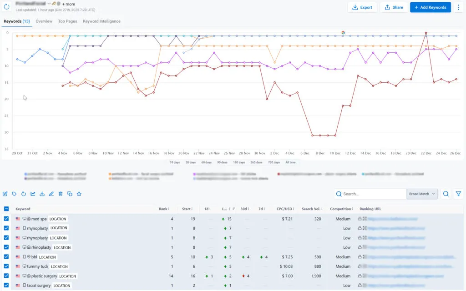Viewport: 466px width, 291px height.
Task: Select the 10 days range
Action: click(175, 162)
